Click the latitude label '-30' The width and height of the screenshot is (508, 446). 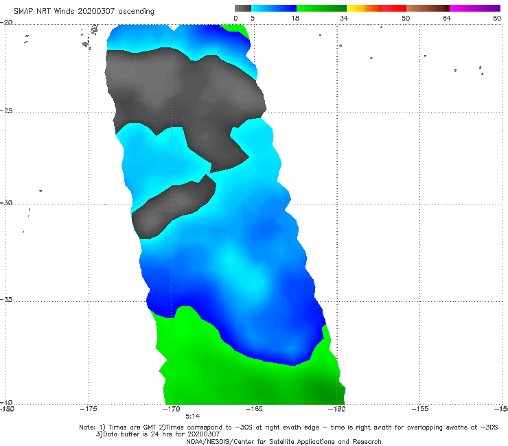click(6, 202)
